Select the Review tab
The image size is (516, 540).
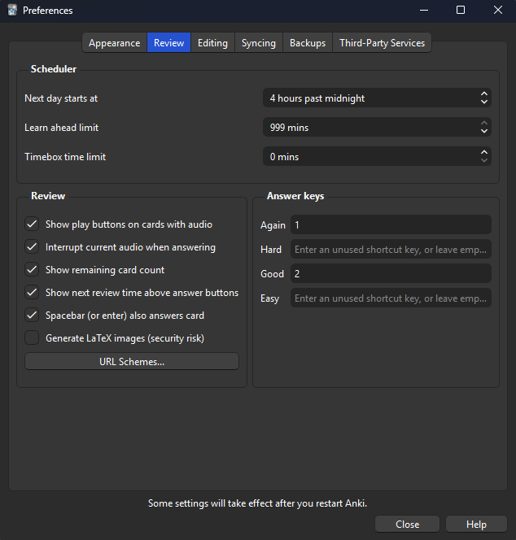tap(169, 43)
